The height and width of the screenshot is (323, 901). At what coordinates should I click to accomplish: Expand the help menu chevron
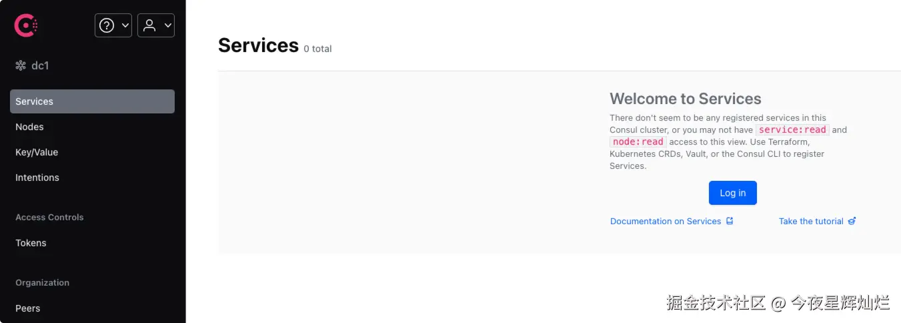[125, 25]
